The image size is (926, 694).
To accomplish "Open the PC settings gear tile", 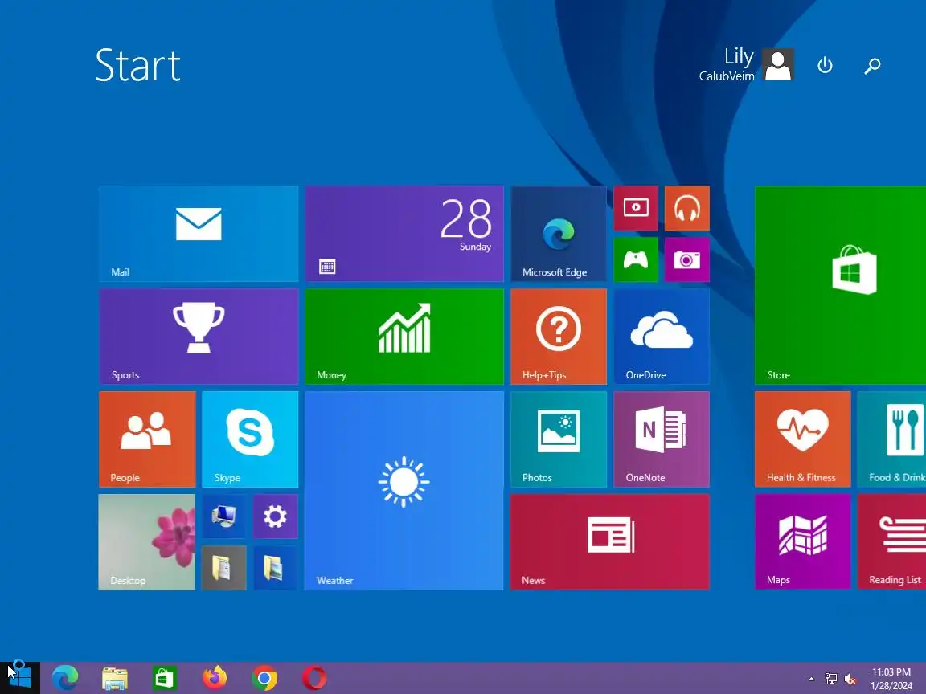I will [x=275, y=516].
